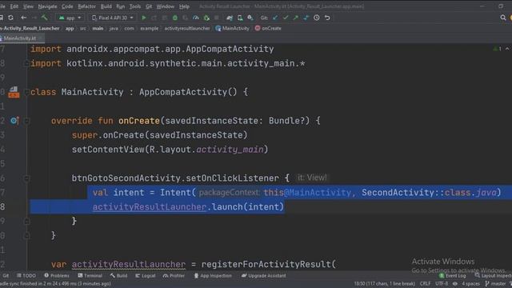Open the Pixel 4 API 30 device dropdown
This screenshot has height=288, width=512.
pos(112,18)
